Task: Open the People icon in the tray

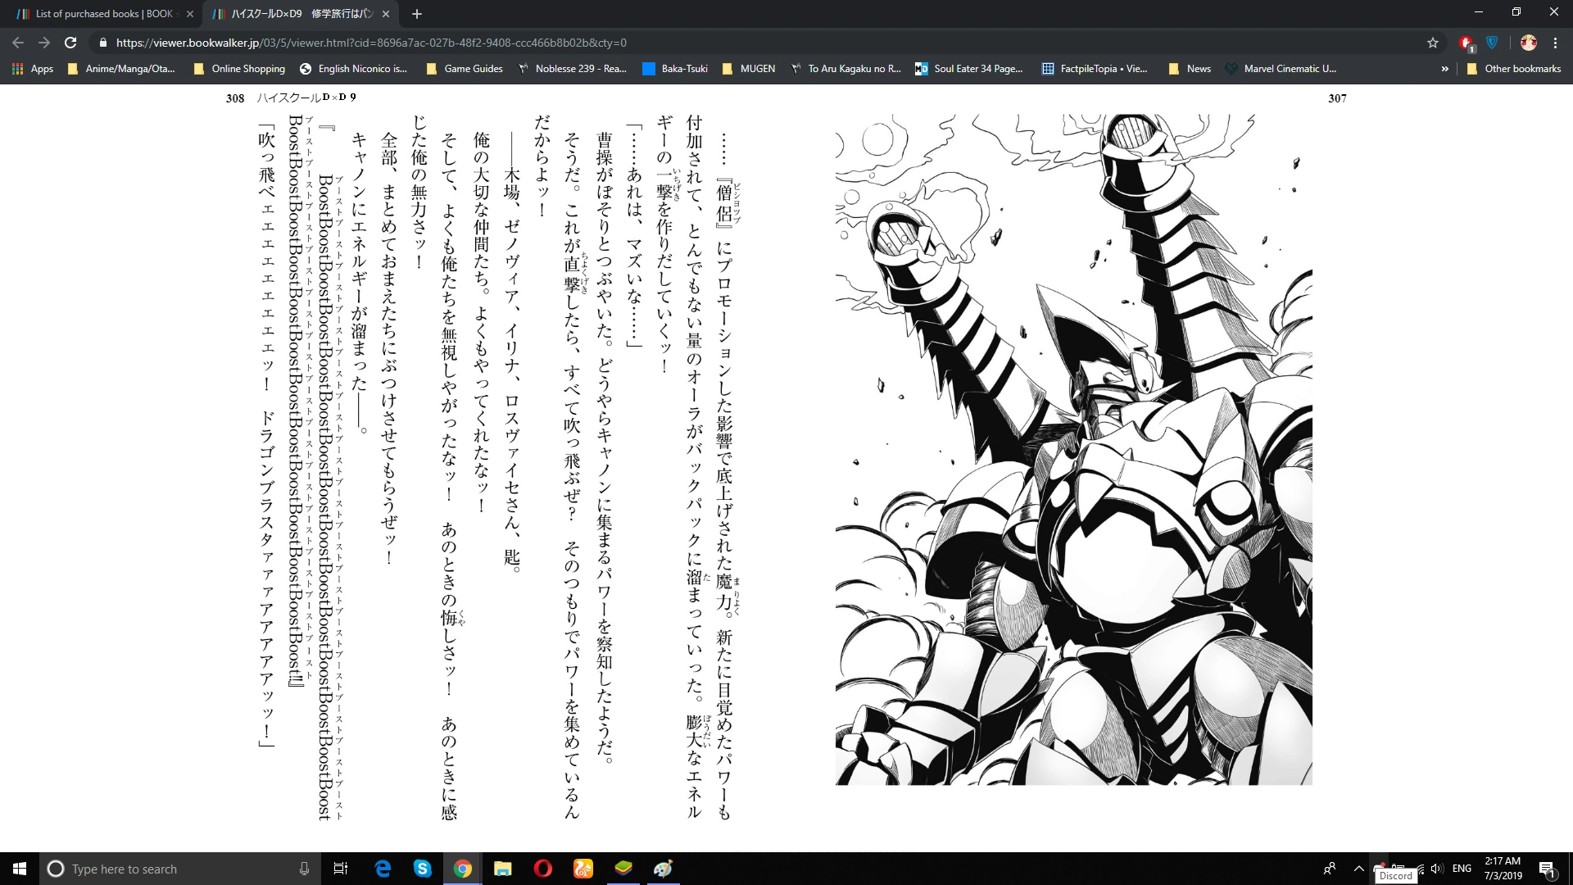Action: [1329, 869]
